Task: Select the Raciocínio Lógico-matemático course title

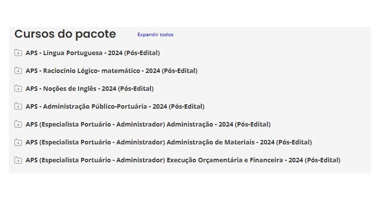Action: (112, 70)
